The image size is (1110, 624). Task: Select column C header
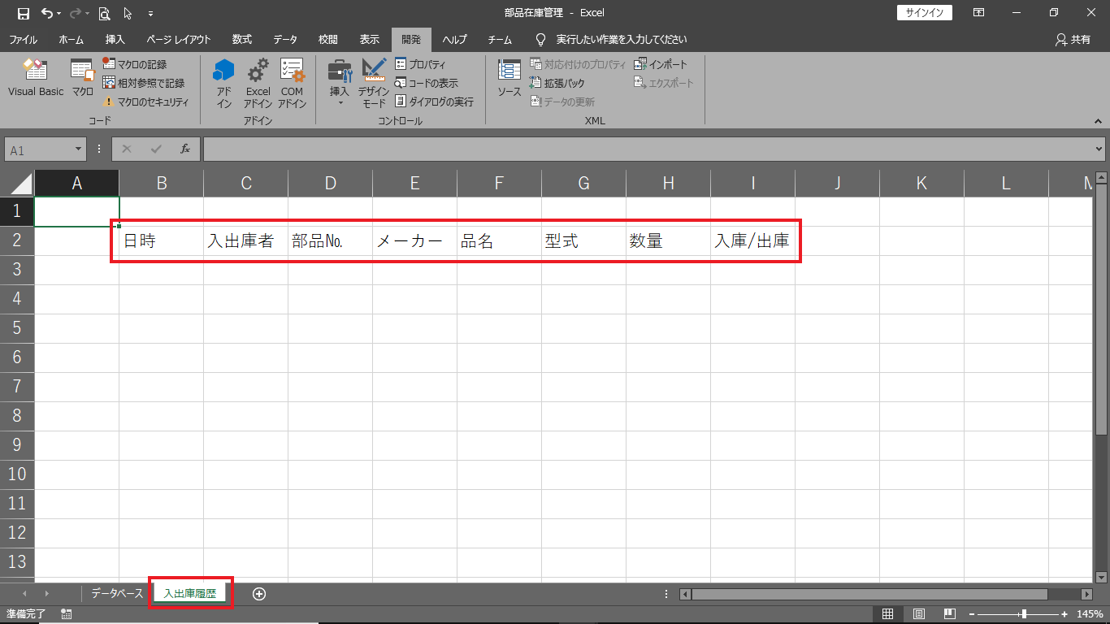(x=246, y=184)
